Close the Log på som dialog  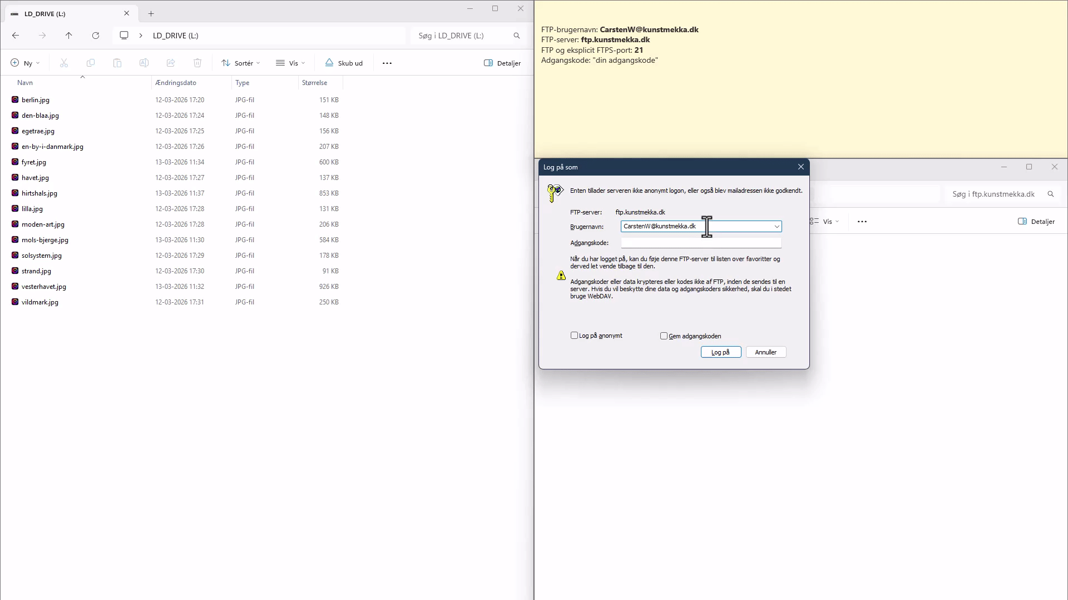pos(801,167)
